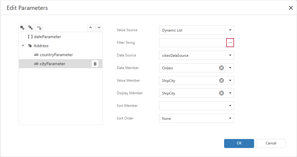Image resolution: width=297 pixels, height=157 pixels.
Task: Open Filter String editor ellipsis button
Action: pyautogui.click(x=230, y=43)
